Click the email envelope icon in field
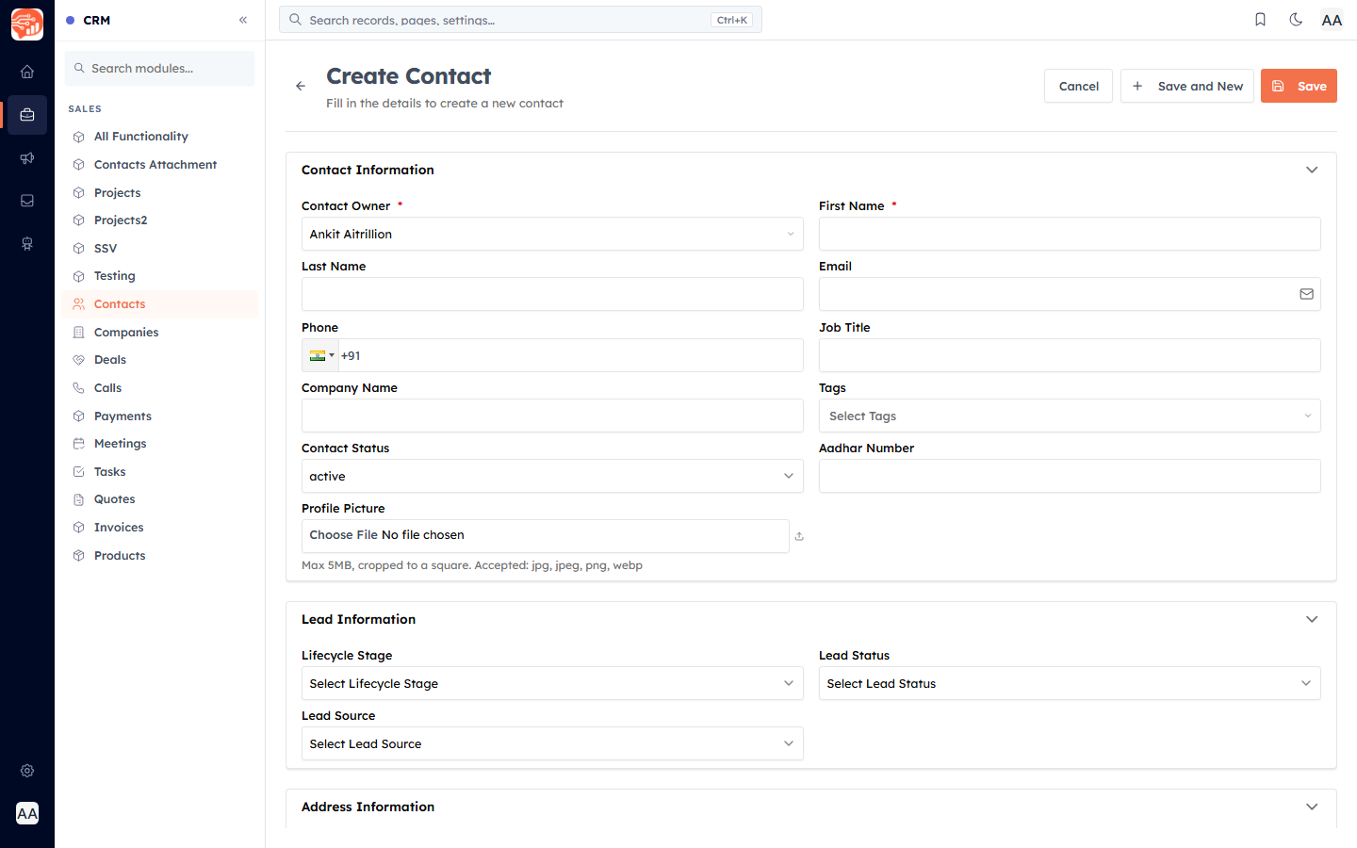This screenshot has width=1357, height=848. [x=1306, y=294]
